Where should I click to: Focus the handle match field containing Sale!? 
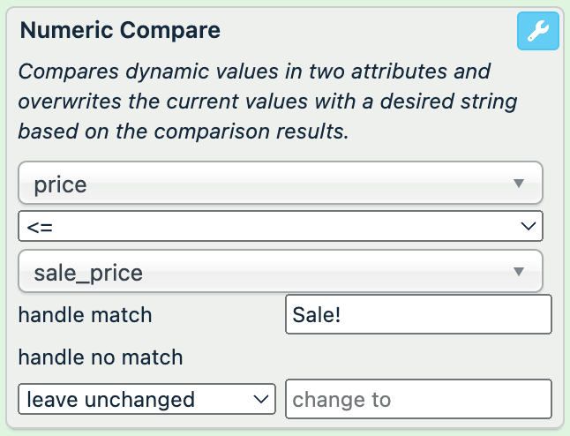[418, 315]
